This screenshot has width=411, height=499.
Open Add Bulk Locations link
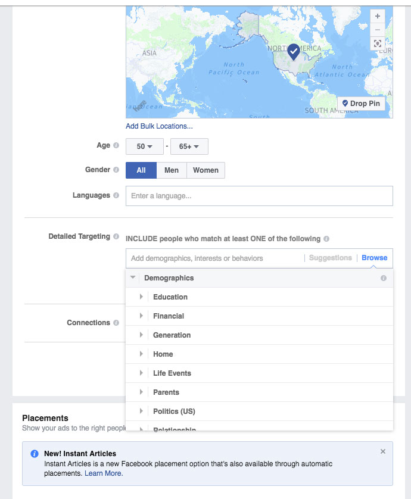tap(159, 126)
